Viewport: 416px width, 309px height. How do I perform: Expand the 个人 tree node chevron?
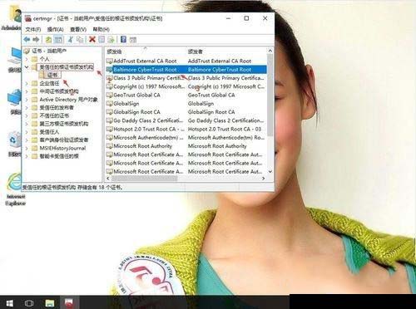(x=27, y=59)
